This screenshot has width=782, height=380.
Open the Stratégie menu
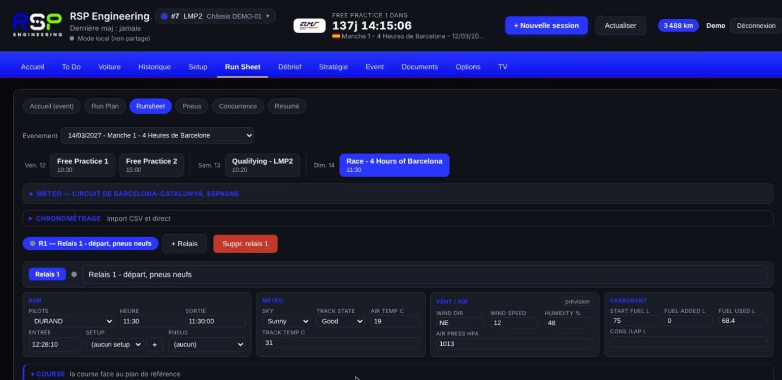pyautogui.click(x=333, y=67)
